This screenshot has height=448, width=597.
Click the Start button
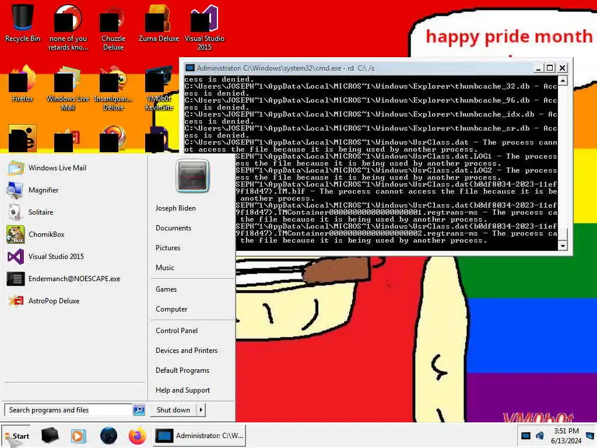16,436
